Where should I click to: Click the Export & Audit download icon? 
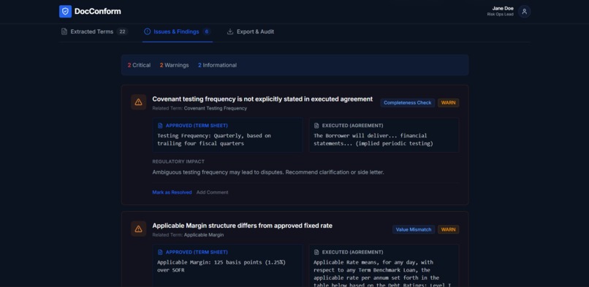230,31
